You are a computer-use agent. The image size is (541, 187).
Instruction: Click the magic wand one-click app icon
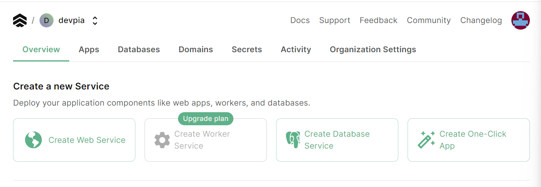[426, 140]
